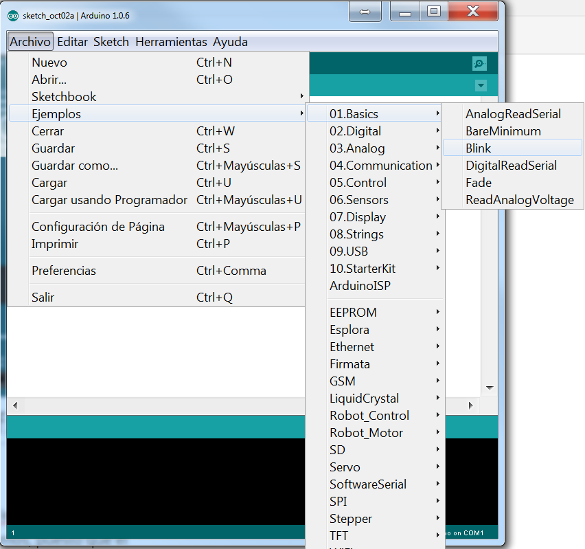Click "Cargar usando Programador"

point(108,200)
